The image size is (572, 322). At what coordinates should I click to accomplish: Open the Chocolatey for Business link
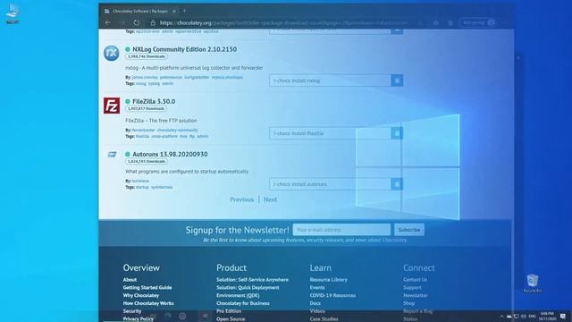[243, 303]
